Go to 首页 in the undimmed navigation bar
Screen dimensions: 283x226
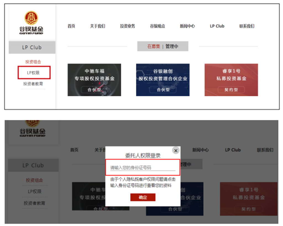tap(71, 26)
